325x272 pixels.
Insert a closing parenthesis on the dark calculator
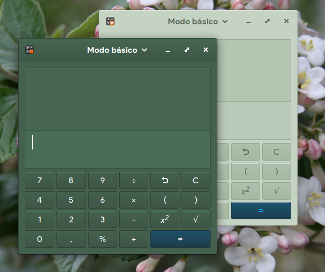[x=196, y=200]
